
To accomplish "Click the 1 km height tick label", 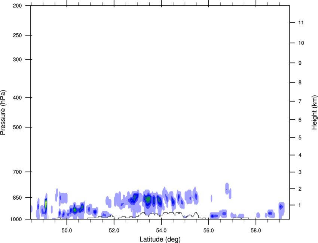I will pyautogui.click(x=300, y=205).
